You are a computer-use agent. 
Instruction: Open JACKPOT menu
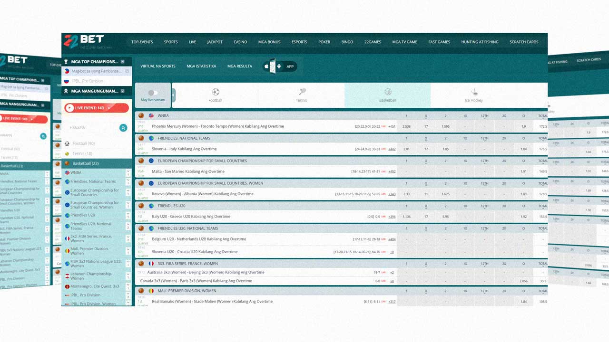215,42
